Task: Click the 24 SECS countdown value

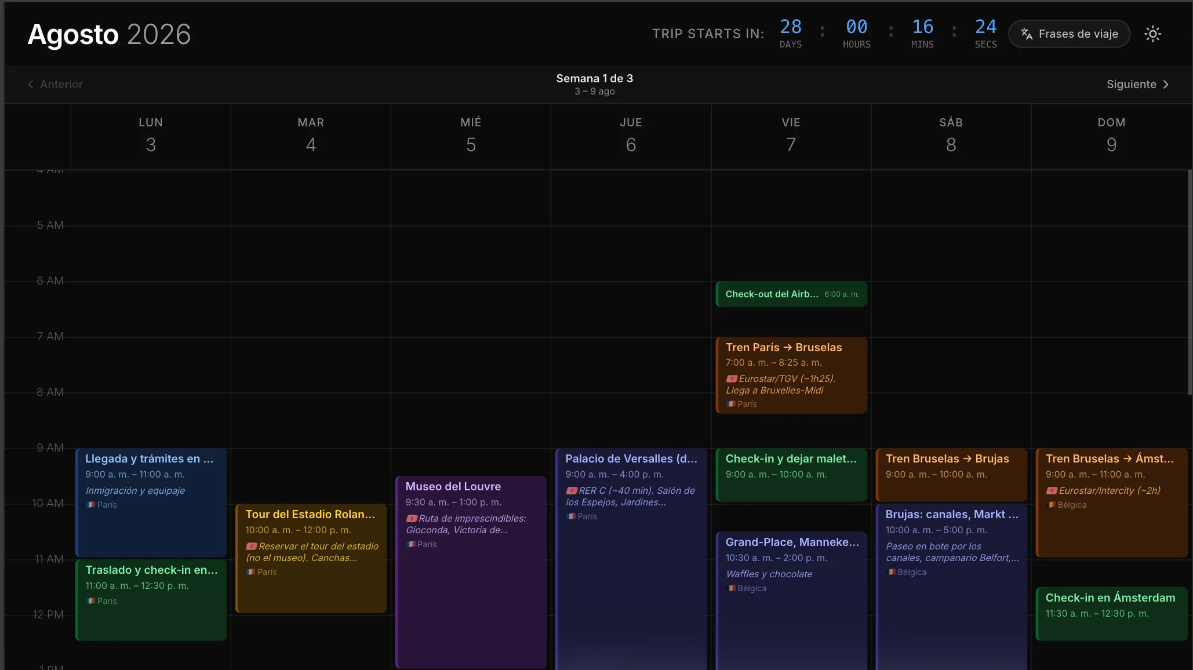Action: [985, 27]
